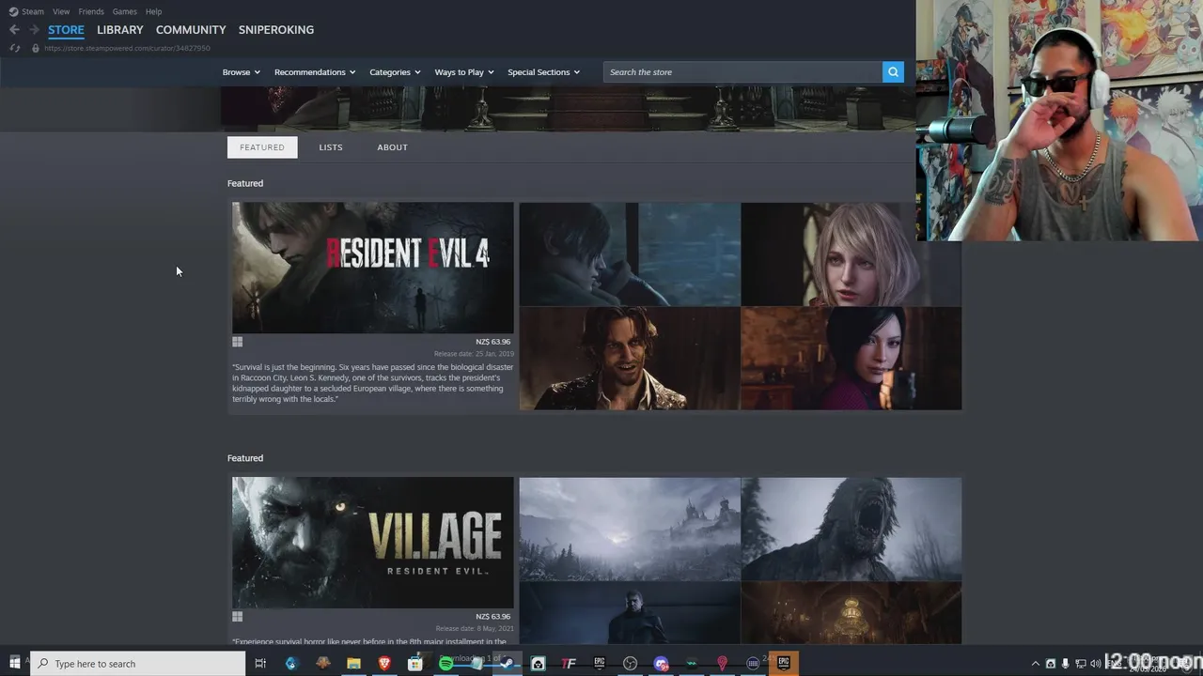Click the Resident Evil 4 price NZ$ 63.96
This screenshot has width=1203, height=676.
click(x=492, y=343)
